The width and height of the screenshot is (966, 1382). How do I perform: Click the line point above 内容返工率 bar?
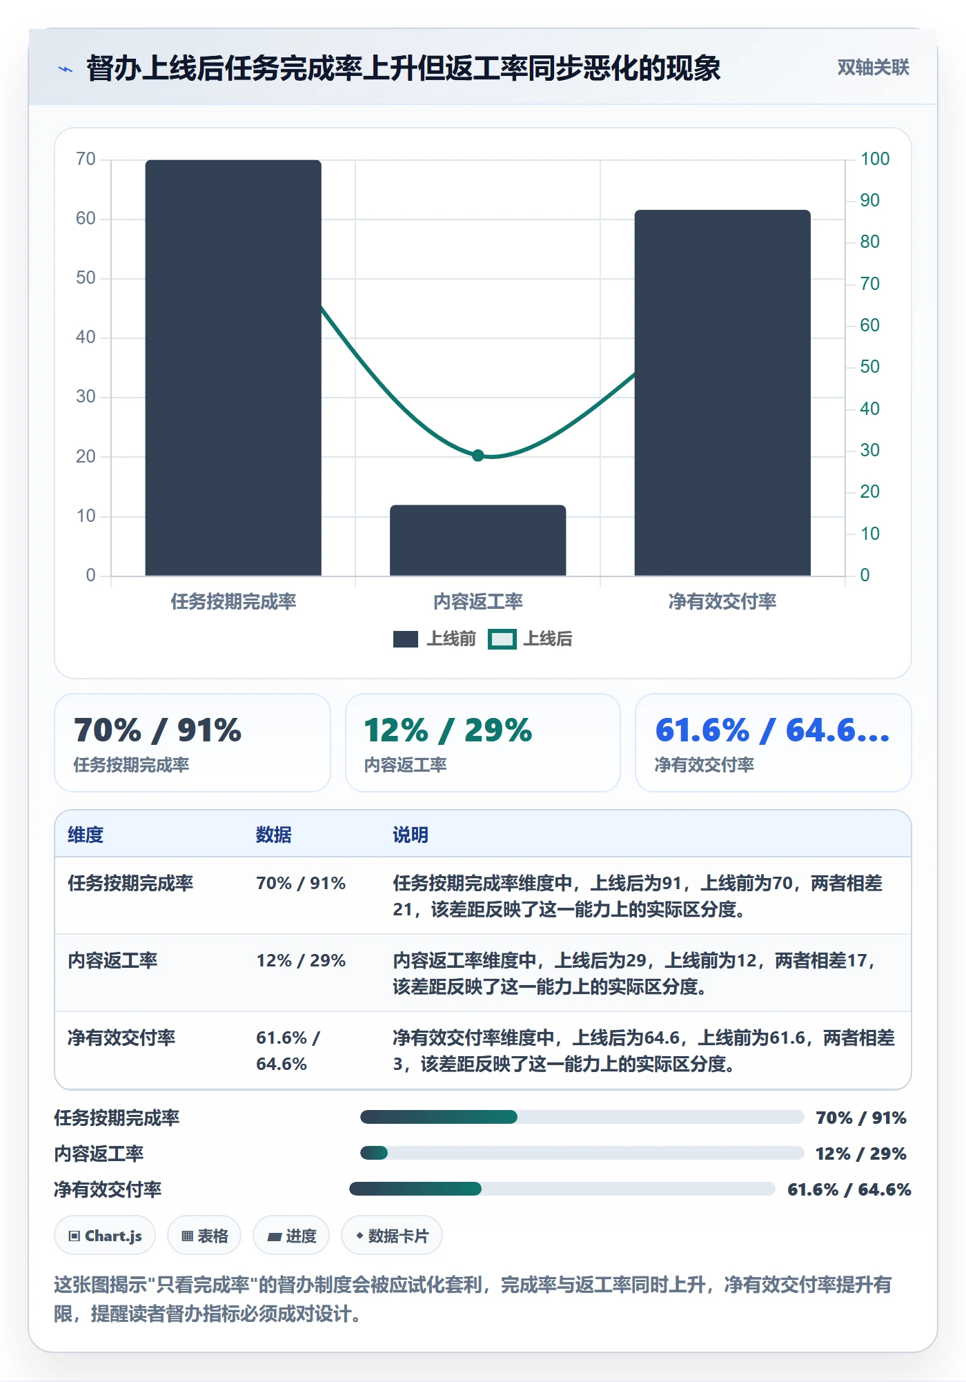coord(478,455)
